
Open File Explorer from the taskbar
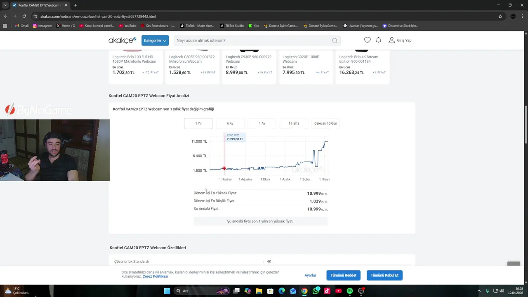(x=259, y=291)
